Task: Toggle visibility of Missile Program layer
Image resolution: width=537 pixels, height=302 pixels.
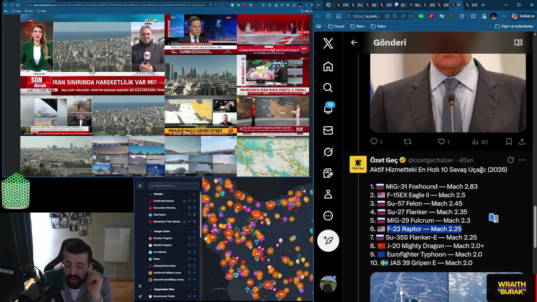Action: tap(194, 245)
